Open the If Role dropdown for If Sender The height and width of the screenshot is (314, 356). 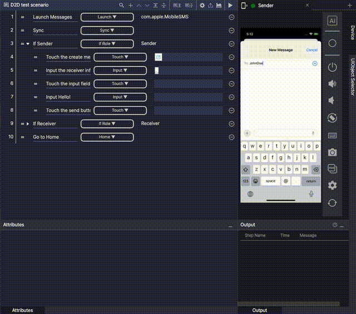click(107, 43)
